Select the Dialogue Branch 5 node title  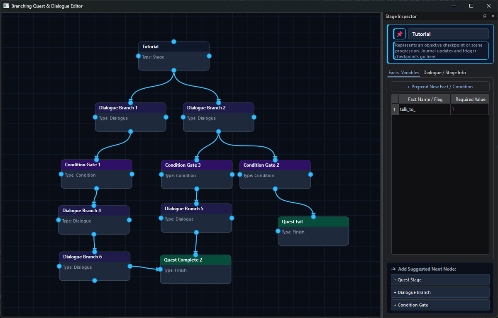(x=184, y=209)
